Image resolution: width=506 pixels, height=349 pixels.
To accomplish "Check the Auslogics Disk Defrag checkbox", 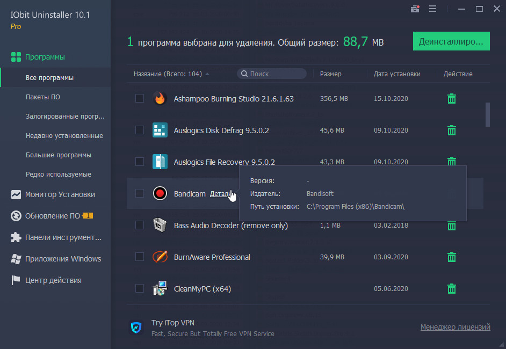I will [140, 130].
